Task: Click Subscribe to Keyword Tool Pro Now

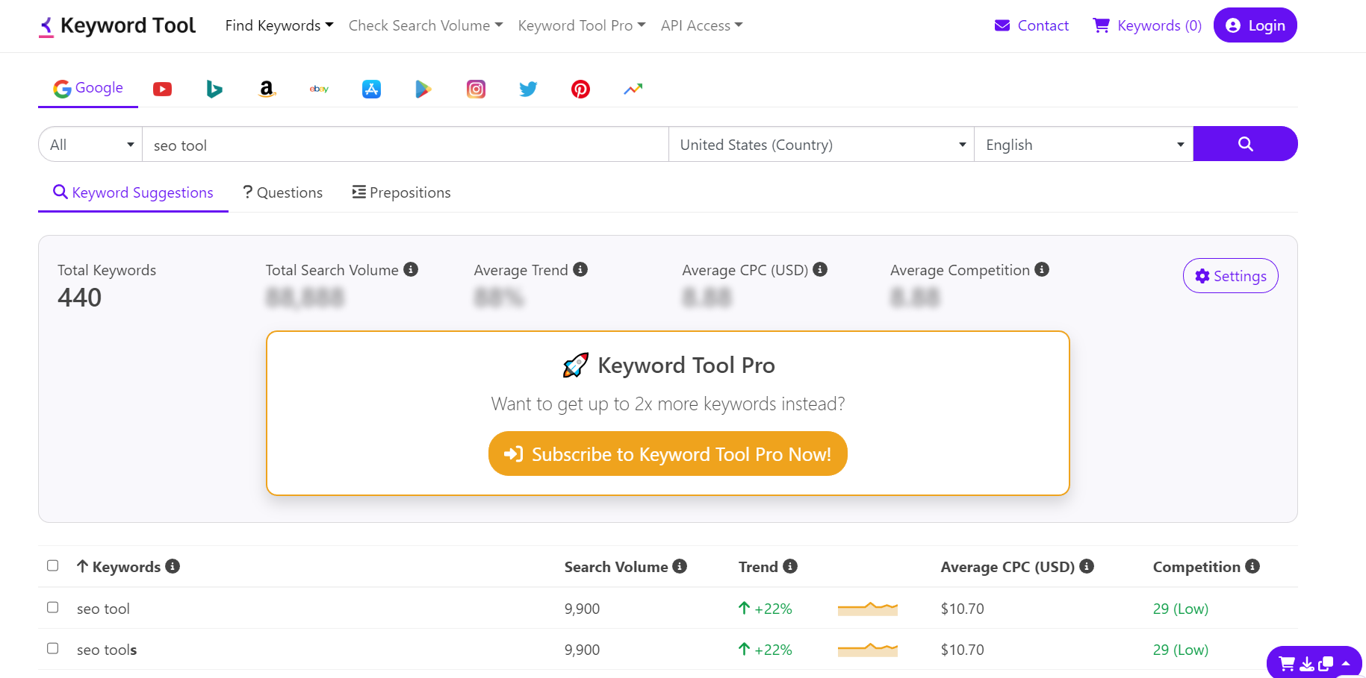Action: tap(668, 453)
